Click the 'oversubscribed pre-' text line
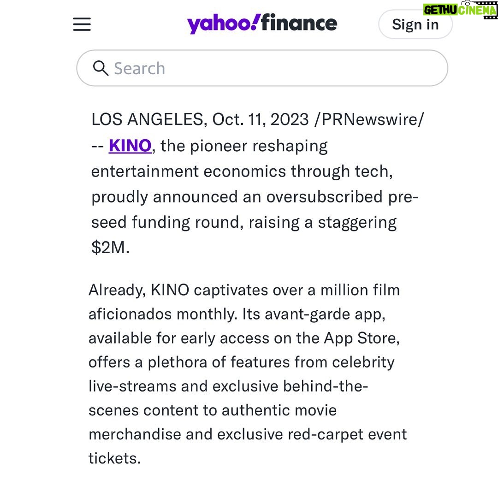The image size is (498, 498). (342, 196)
